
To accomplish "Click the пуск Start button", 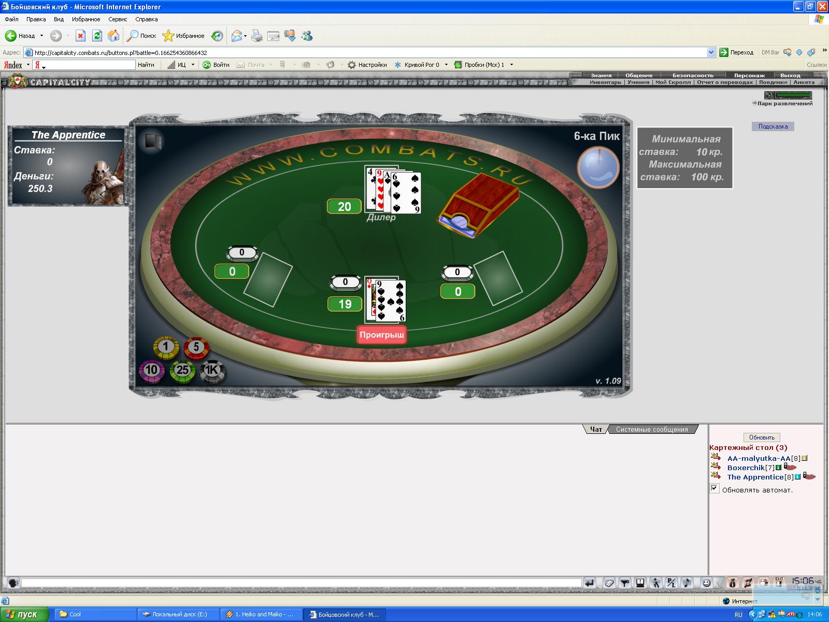I will coord(24,614).
